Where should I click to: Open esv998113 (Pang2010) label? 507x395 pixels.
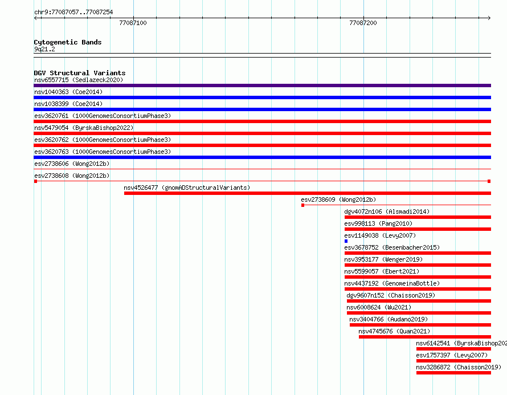[378, 223]
